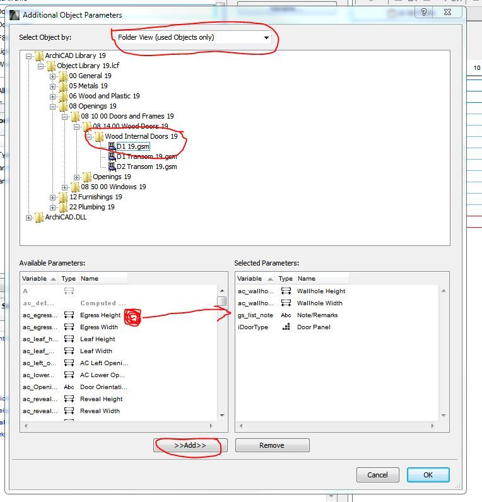482x502 pixels.
Task: Collapse the ArchiCAD Library 19 tree node
Action: click(29, 56)
